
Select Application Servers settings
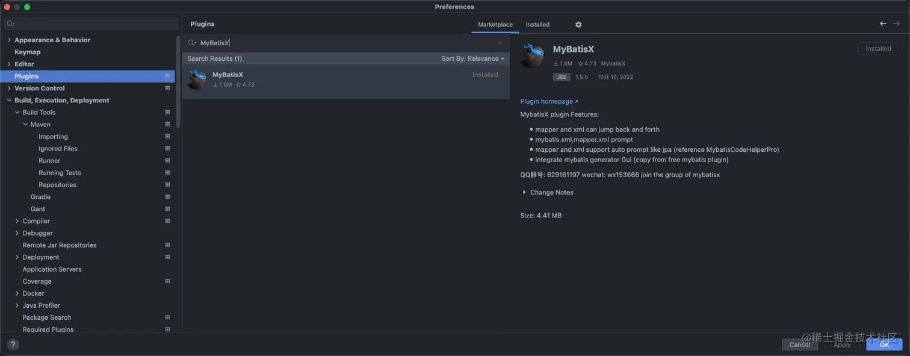pyautogui.click(x=52, y=269)
